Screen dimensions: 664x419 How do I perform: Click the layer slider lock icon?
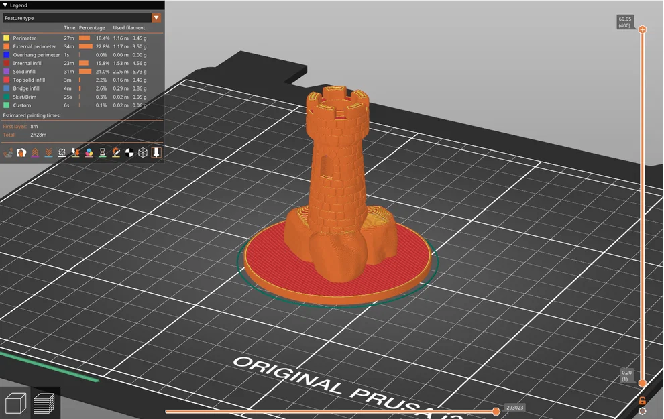click(x=642, y=400)
